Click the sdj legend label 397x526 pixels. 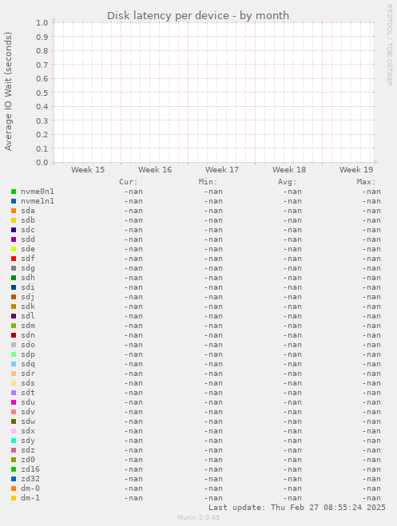(x=28, y=297)
